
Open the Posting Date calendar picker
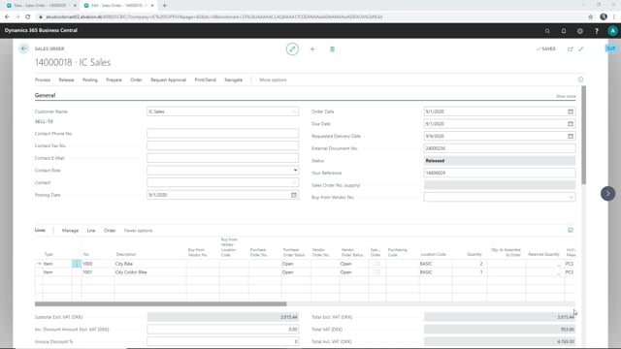tap(293, 195)
